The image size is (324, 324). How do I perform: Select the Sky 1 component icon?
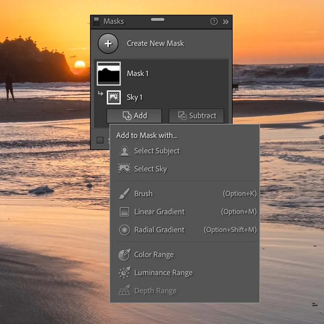(x=114, y=97)
